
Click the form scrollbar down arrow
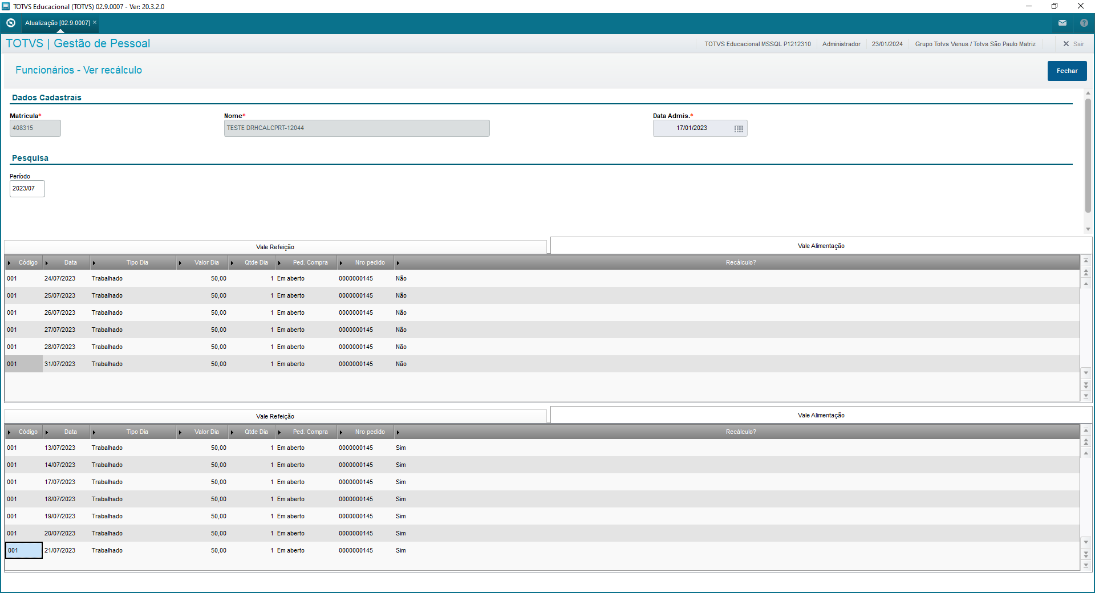(1088, 229)
